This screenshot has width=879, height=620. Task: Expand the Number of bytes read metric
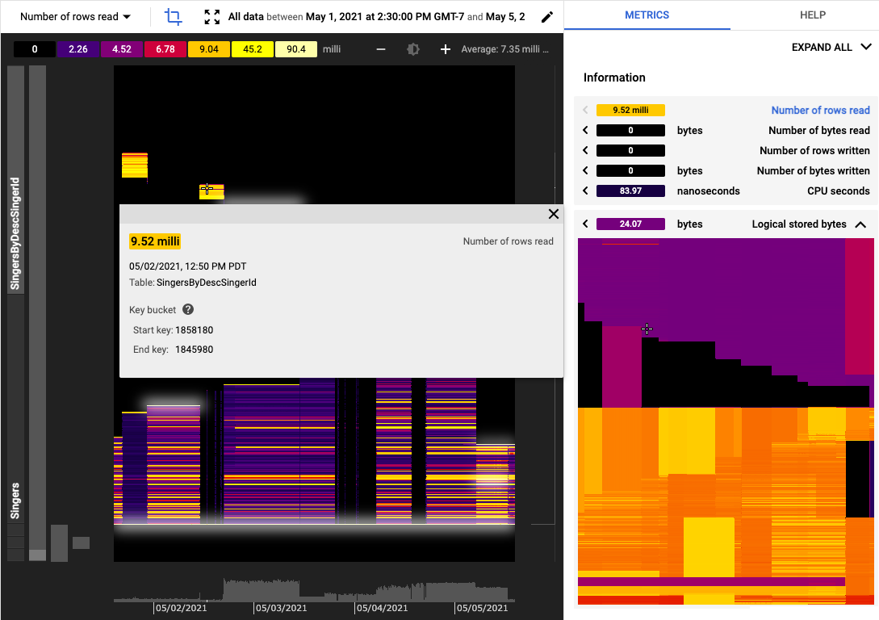click(584, 130)
